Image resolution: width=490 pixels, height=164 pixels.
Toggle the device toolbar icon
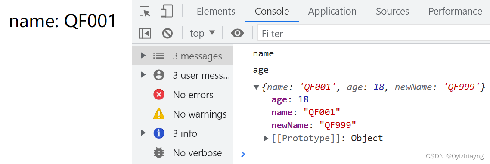167,11
